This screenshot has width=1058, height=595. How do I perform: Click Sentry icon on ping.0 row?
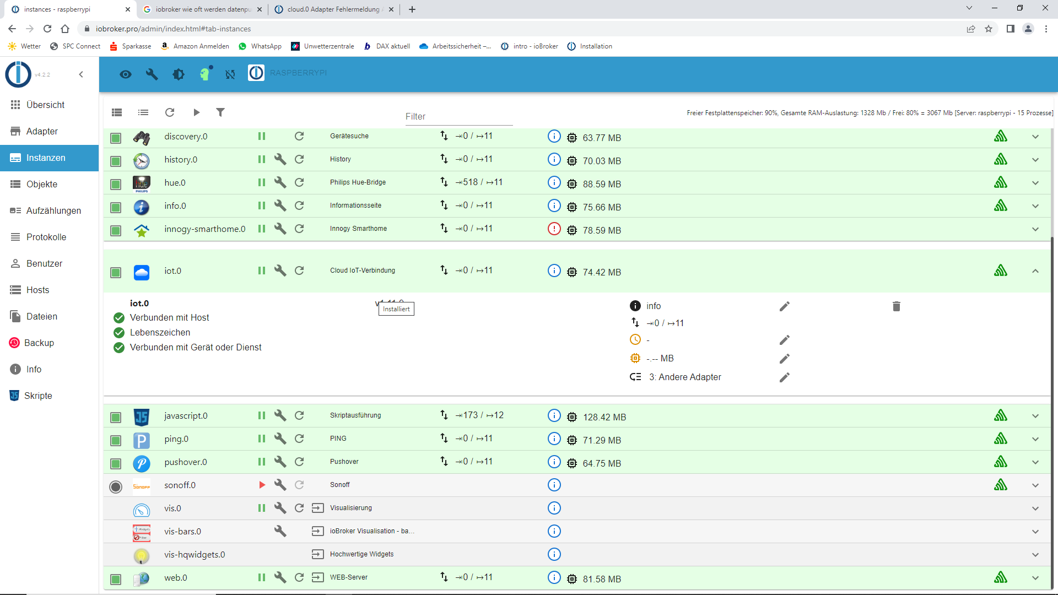tap(1001, 439)
